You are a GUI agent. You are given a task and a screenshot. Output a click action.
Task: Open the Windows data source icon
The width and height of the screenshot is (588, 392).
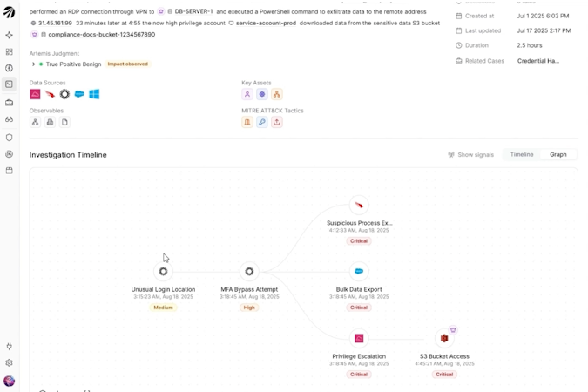click(94, 94)
